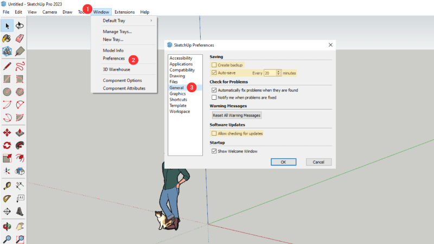
Task: Enable the Create backup checkbox
Action: coord(214,65)
